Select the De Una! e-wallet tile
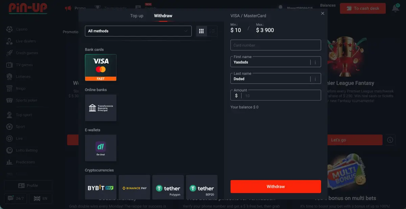The height and width of the screenshot is (209, 406). tap(100, 148)
